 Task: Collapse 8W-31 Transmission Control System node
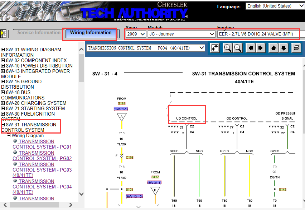pyautogui.click(x=3, y=125)
